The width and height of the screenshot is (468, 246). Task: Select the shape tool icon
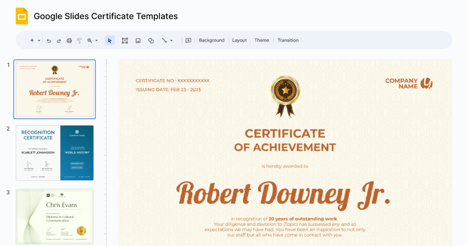tap(151, 40)
